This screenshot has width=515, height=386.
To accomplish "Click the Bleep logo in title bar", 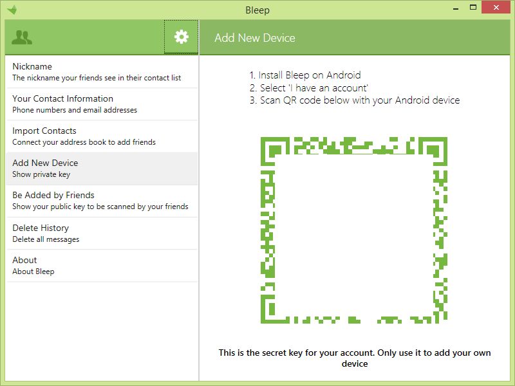I will [12, 10].
